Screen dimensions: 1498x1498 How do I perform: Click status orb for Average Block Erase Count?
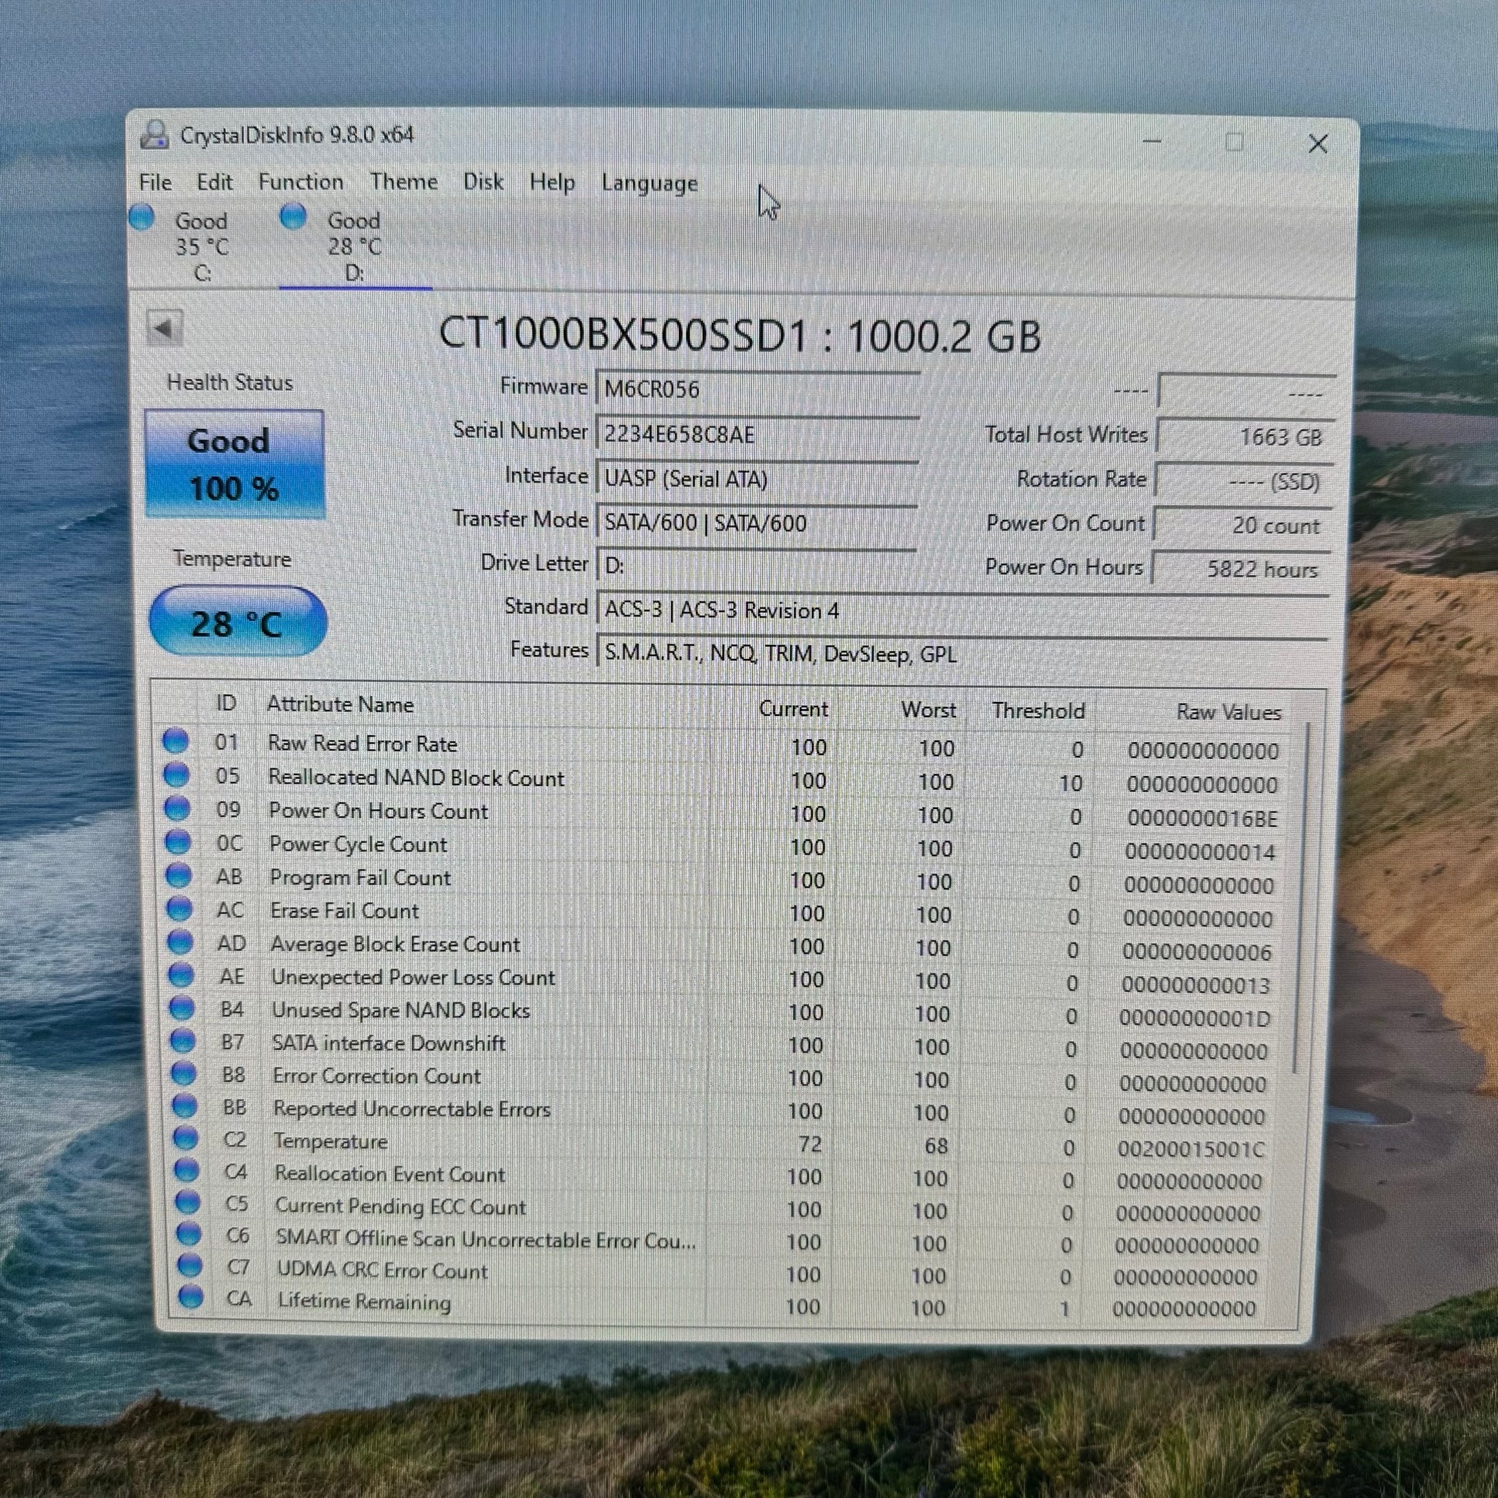(x=180, y=942)
